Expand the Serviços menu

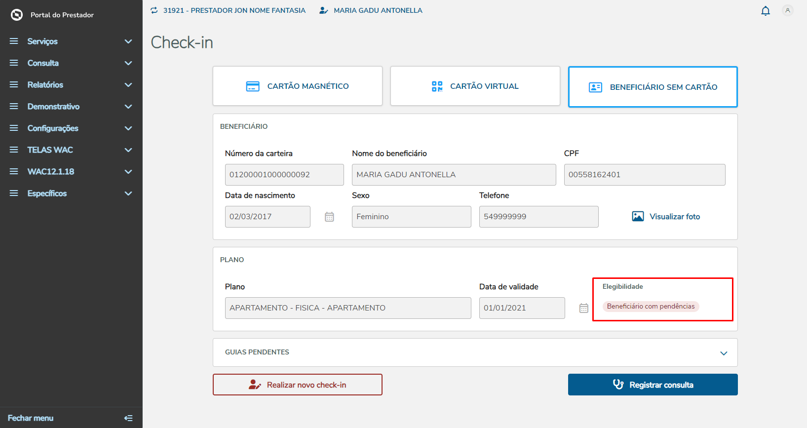71,41
